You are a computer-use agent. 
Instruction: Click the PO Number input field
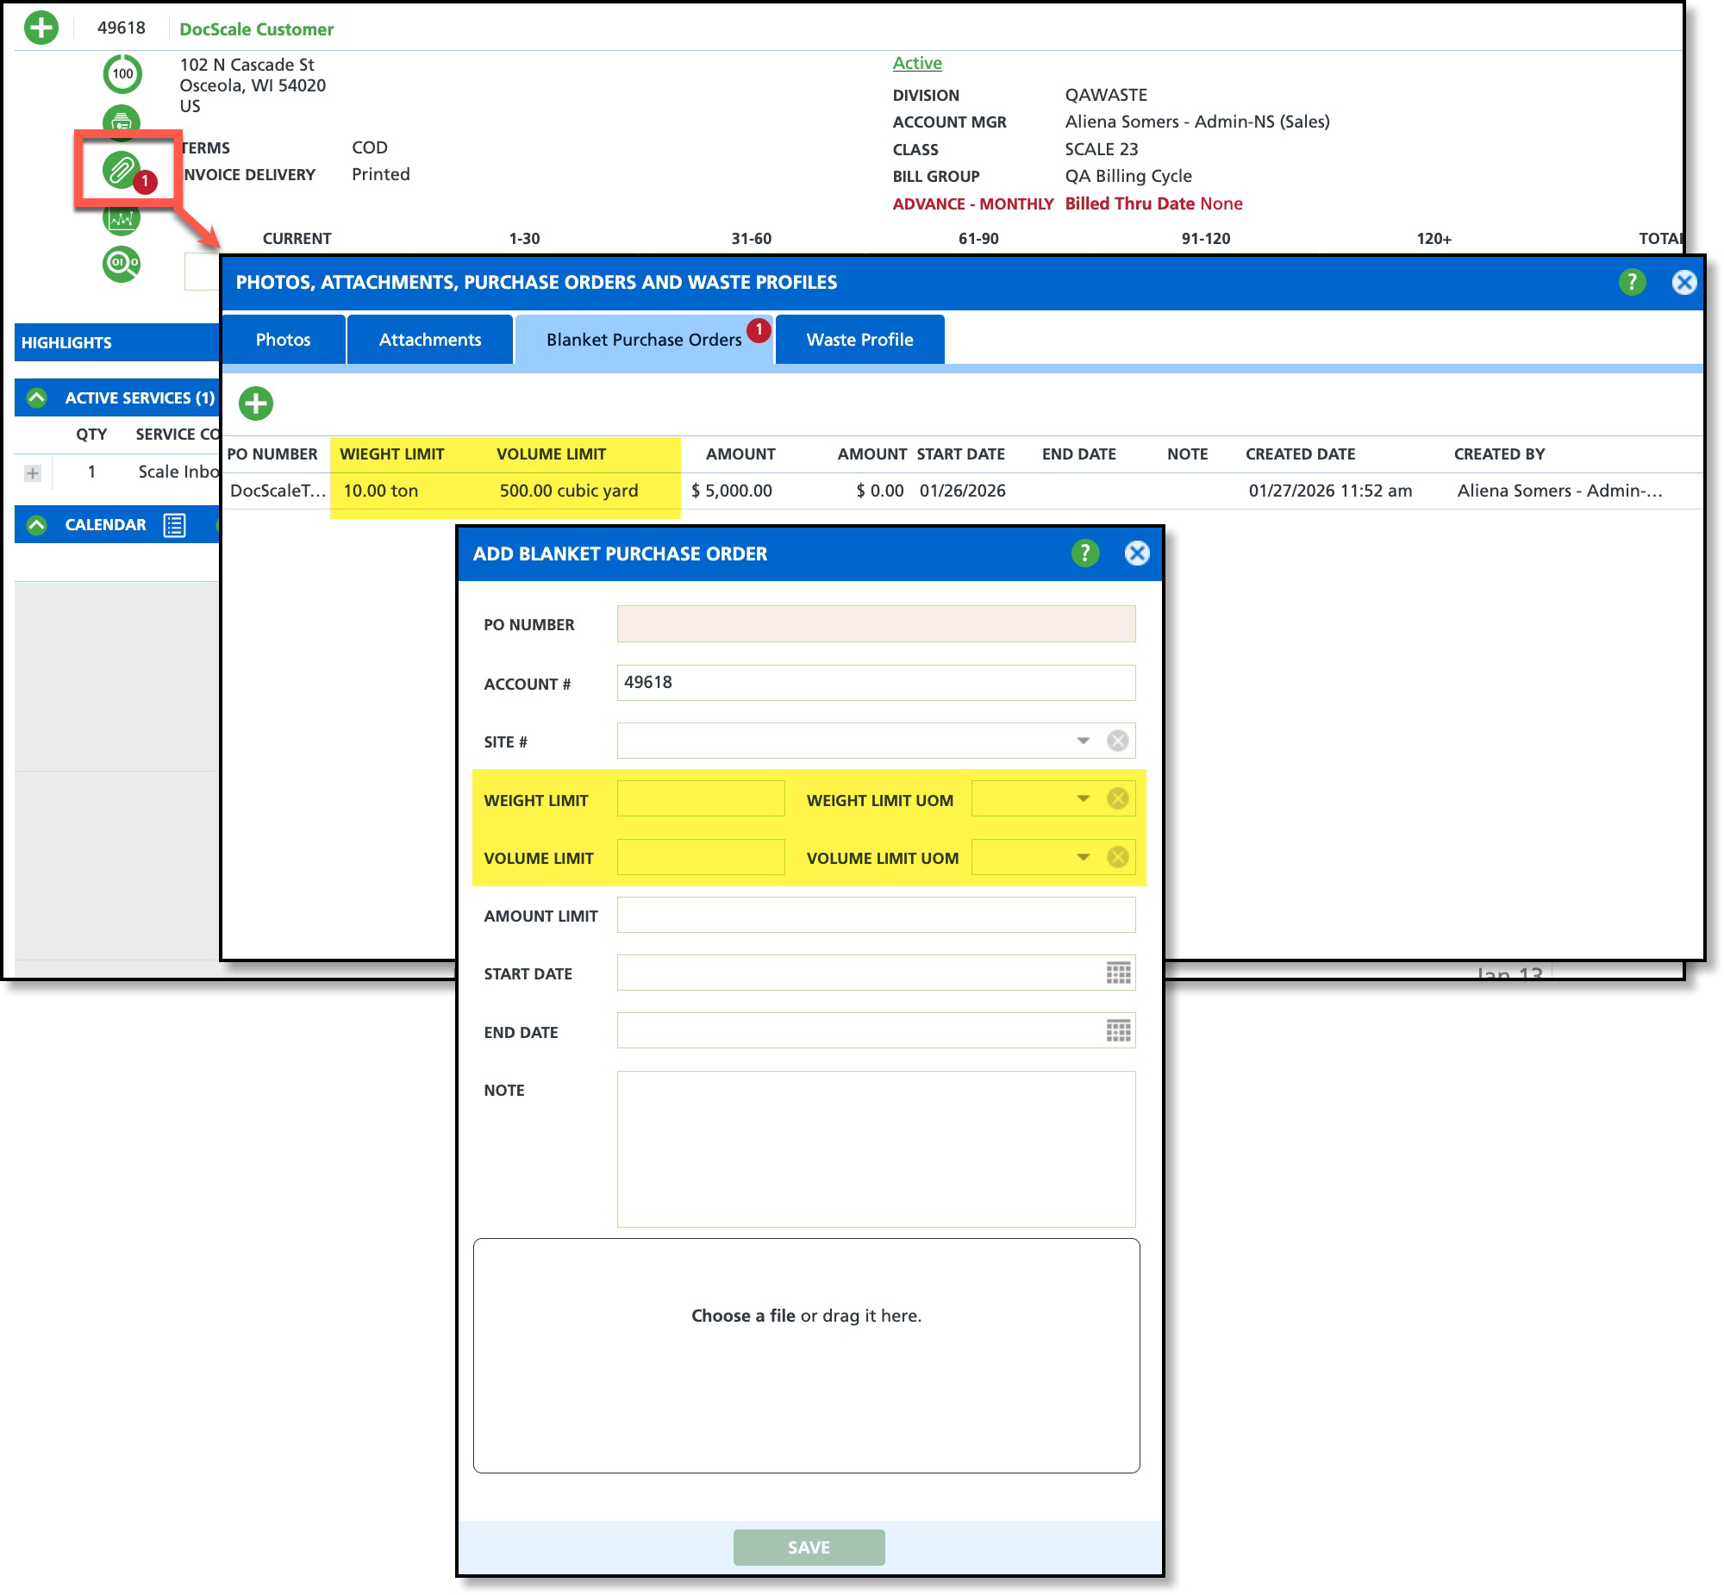point(875,624)
